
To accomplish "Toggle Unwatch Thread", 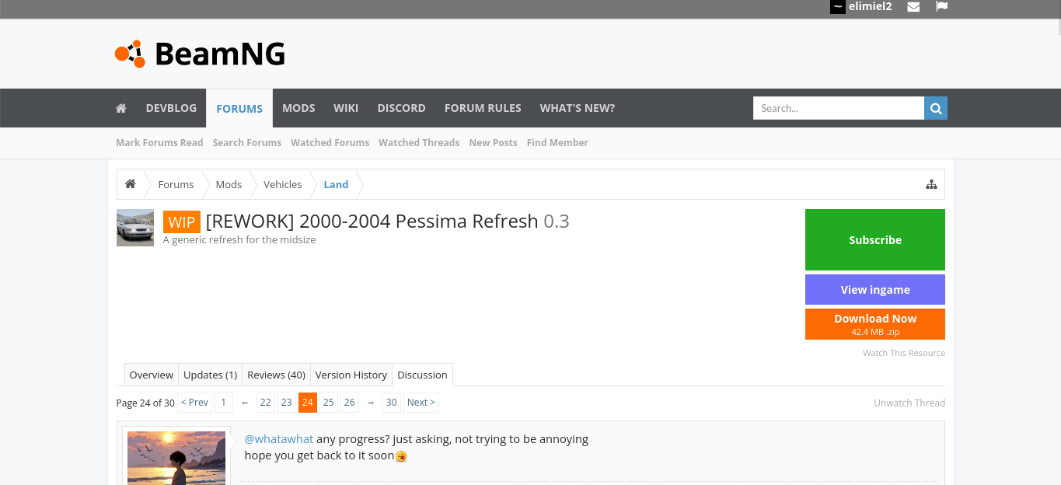I will pyautogui.click(x=909, y=403).
